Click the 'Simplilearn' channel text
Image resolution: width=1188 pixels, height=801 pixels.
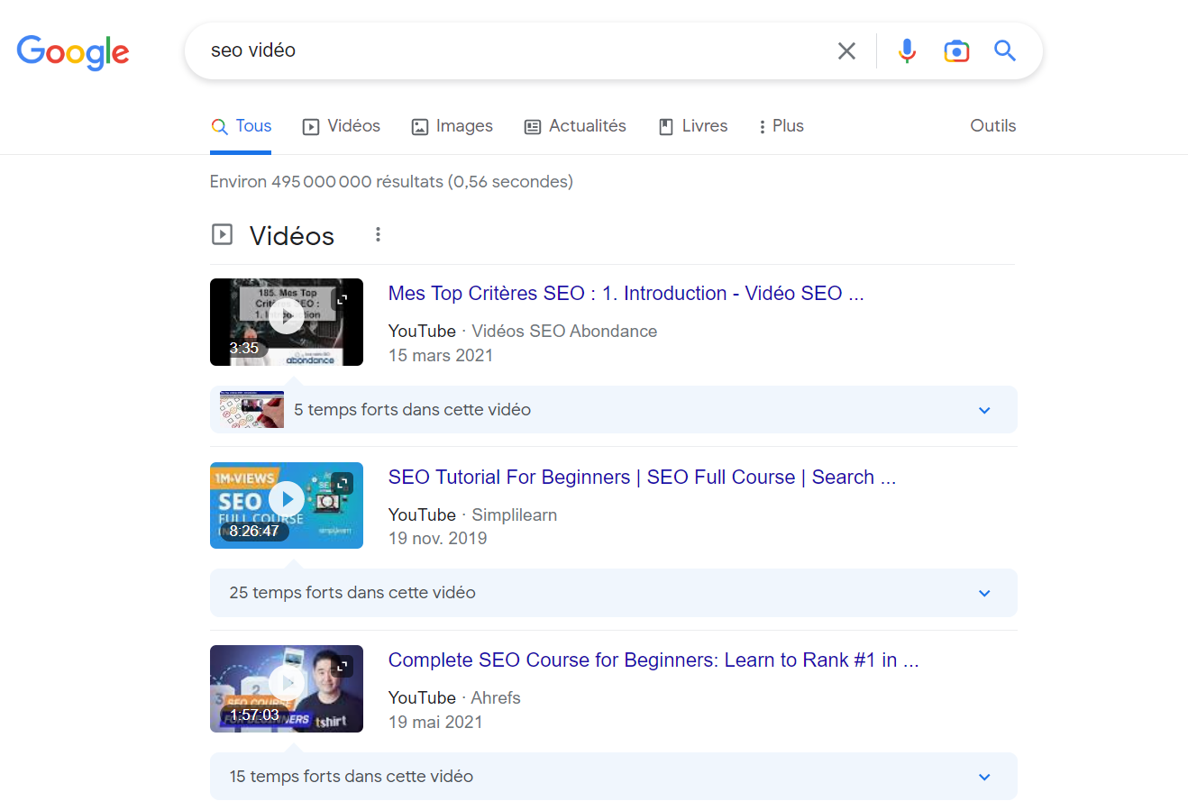pyautogui.click(x=515, y=515)
